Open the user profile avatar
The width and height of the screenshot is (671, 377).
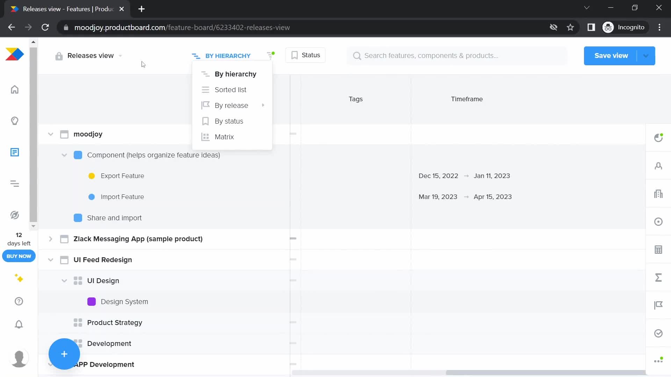(x=19, y=358)
